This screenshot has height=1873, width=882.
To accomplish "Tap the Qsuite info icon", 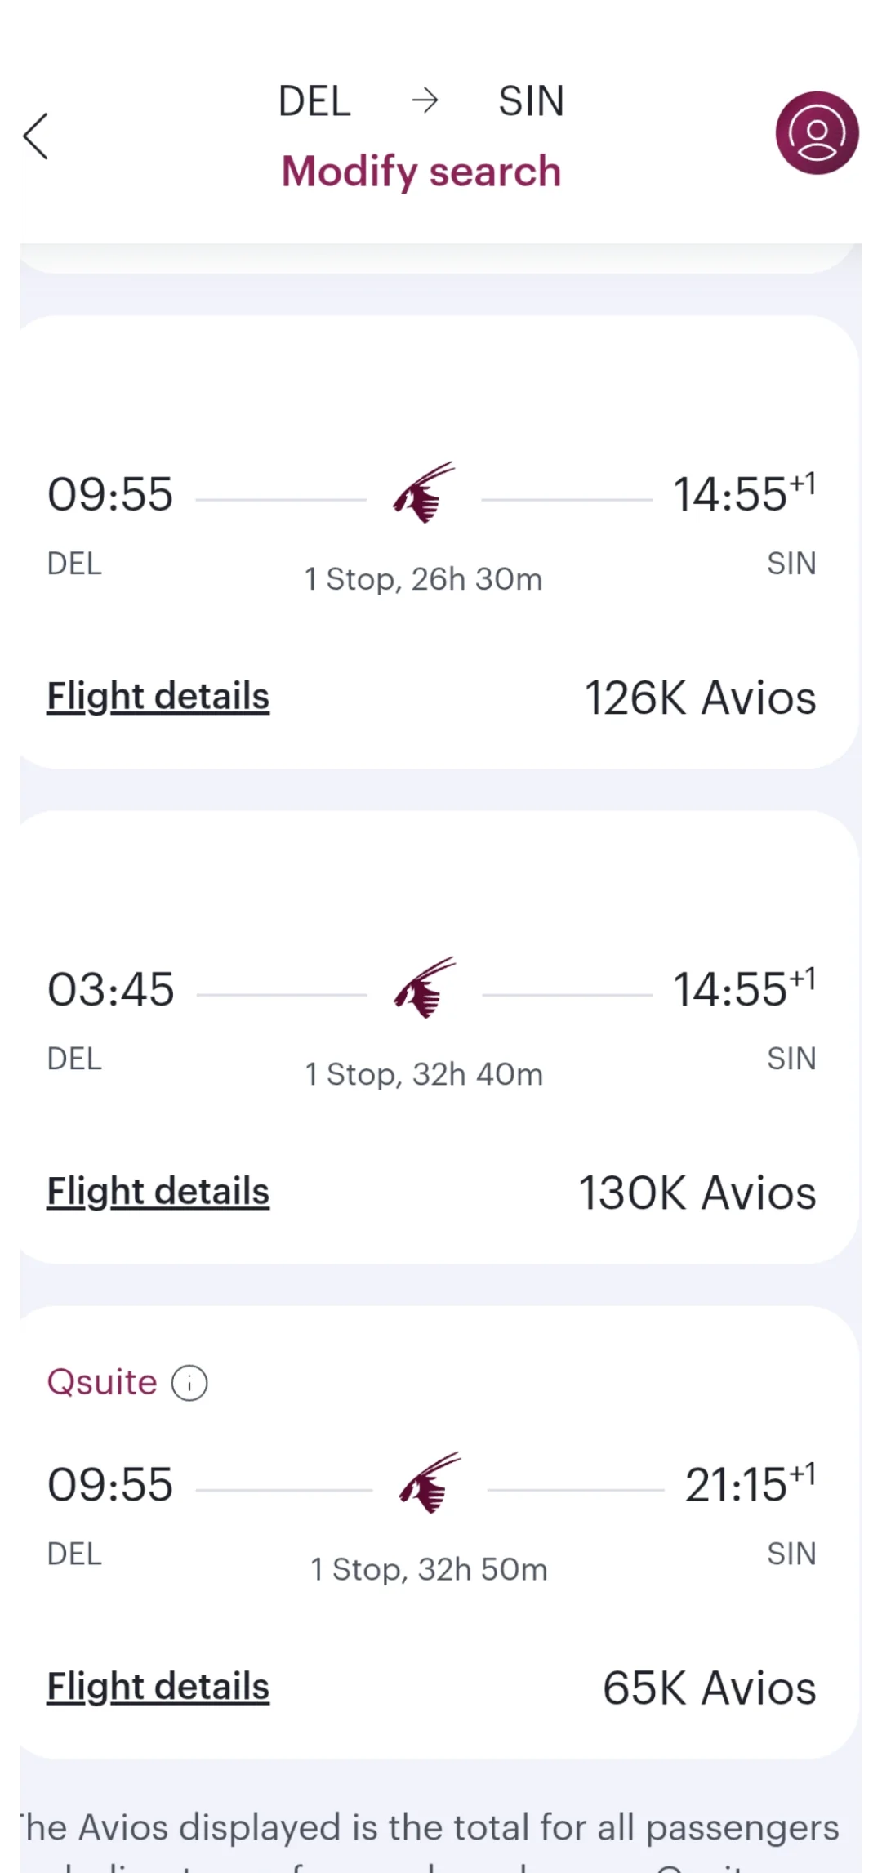I will coord(189,1384).
